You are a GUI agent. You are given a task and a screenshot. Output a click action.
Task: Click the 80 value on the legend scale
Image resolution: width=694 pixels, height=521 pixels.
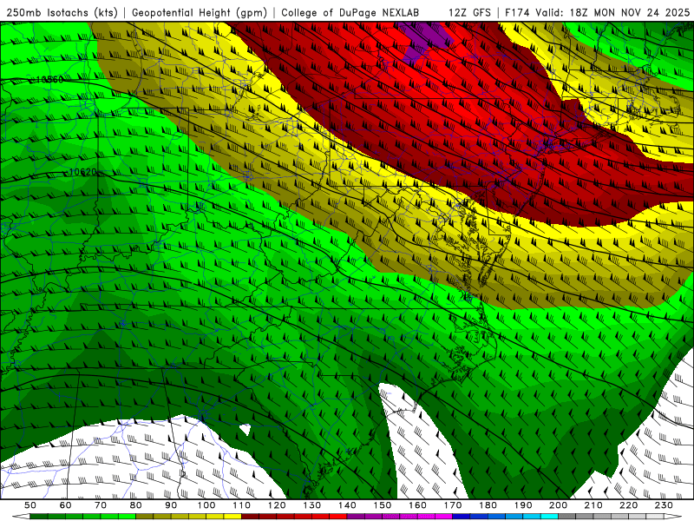[x=136, y=505]
